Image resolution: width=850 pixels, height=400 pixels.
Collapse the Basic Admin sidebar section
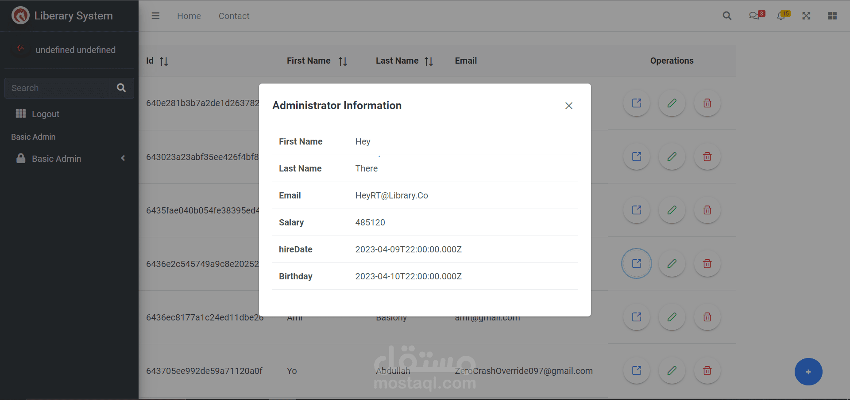123,158
